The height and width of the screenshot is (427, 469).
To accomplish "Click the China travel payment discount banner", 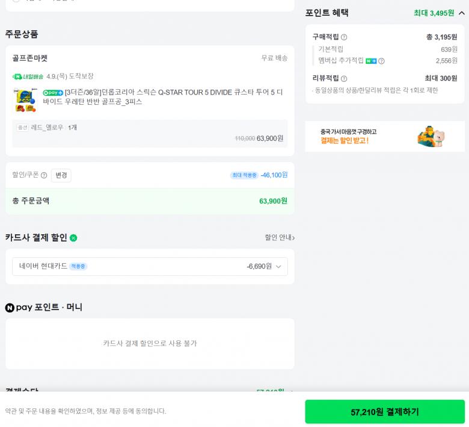I will (385, 137).
